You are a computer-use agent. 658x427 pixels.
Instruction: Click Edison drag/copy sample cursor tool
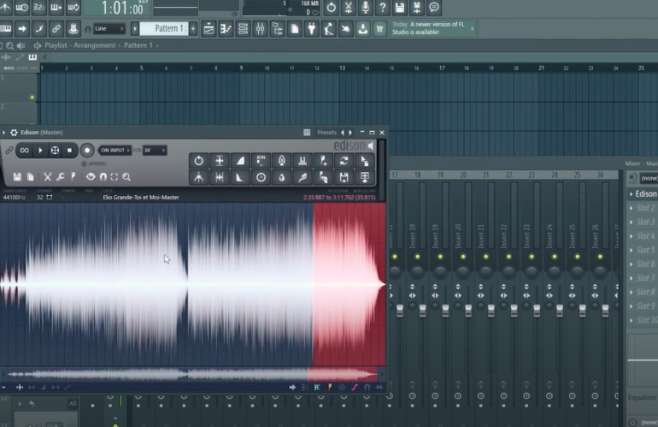point(365,161)
